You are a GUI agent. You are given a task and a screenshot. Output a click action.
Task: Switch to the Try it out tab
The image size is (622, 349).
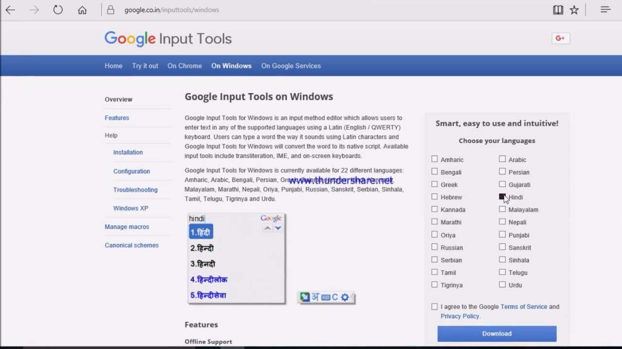145,66
